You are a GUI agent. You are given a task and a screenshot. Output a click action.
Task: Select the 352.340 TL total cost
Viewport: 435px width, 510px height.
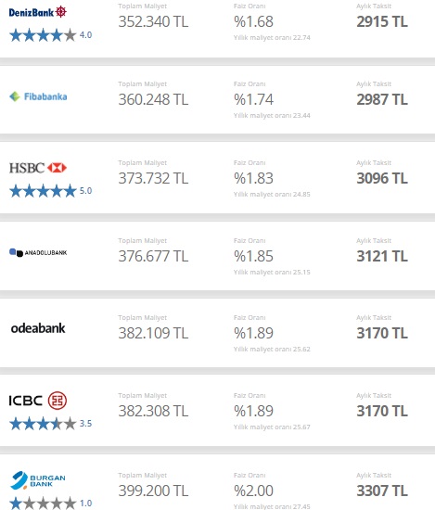[153, 22]
